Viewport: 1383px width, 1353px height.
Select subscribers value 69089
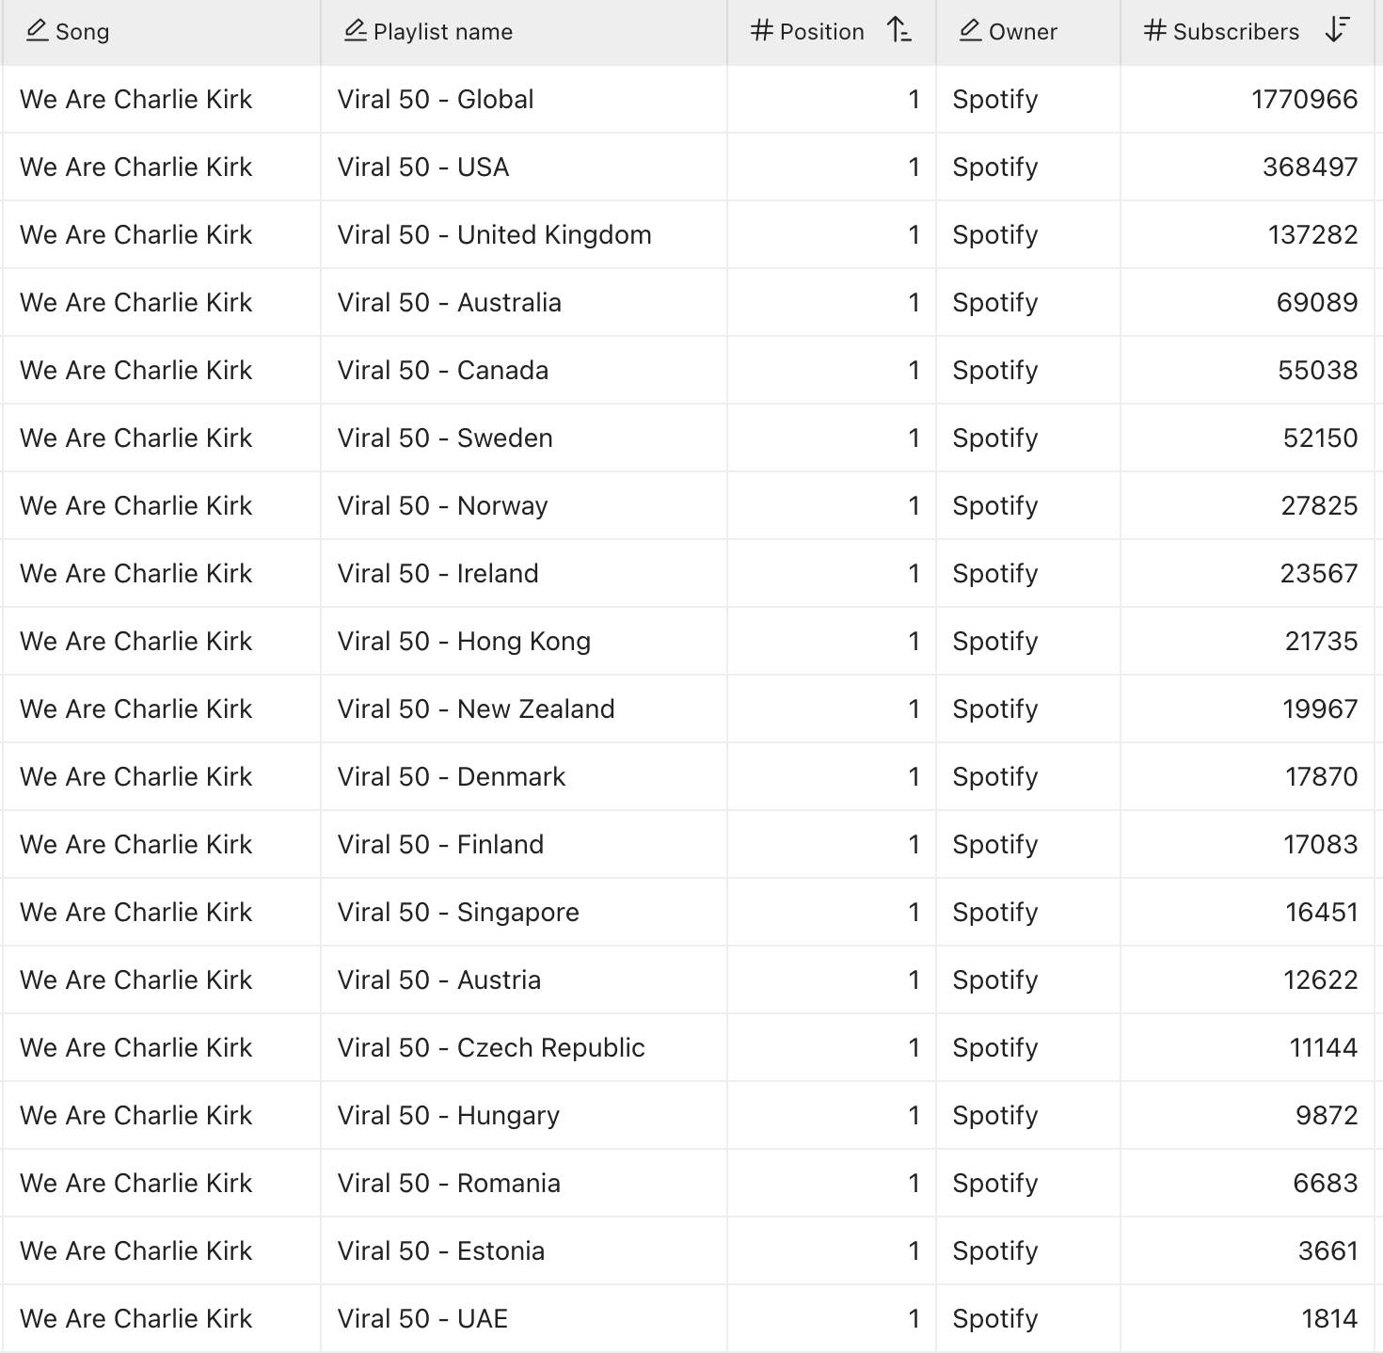[1317, 302]
